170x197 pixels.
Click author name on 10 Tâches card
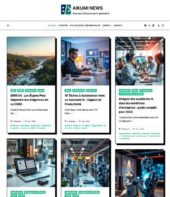click(71, 121)
